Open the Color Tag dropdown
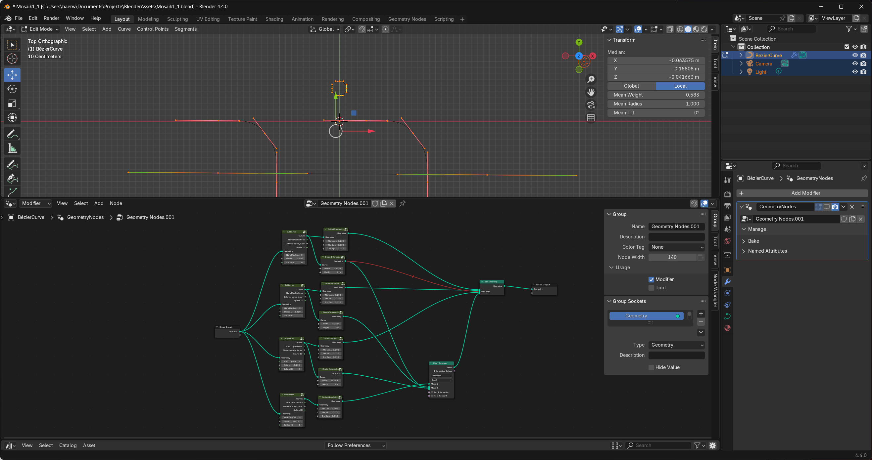872x460 pixels. [676, 247]
